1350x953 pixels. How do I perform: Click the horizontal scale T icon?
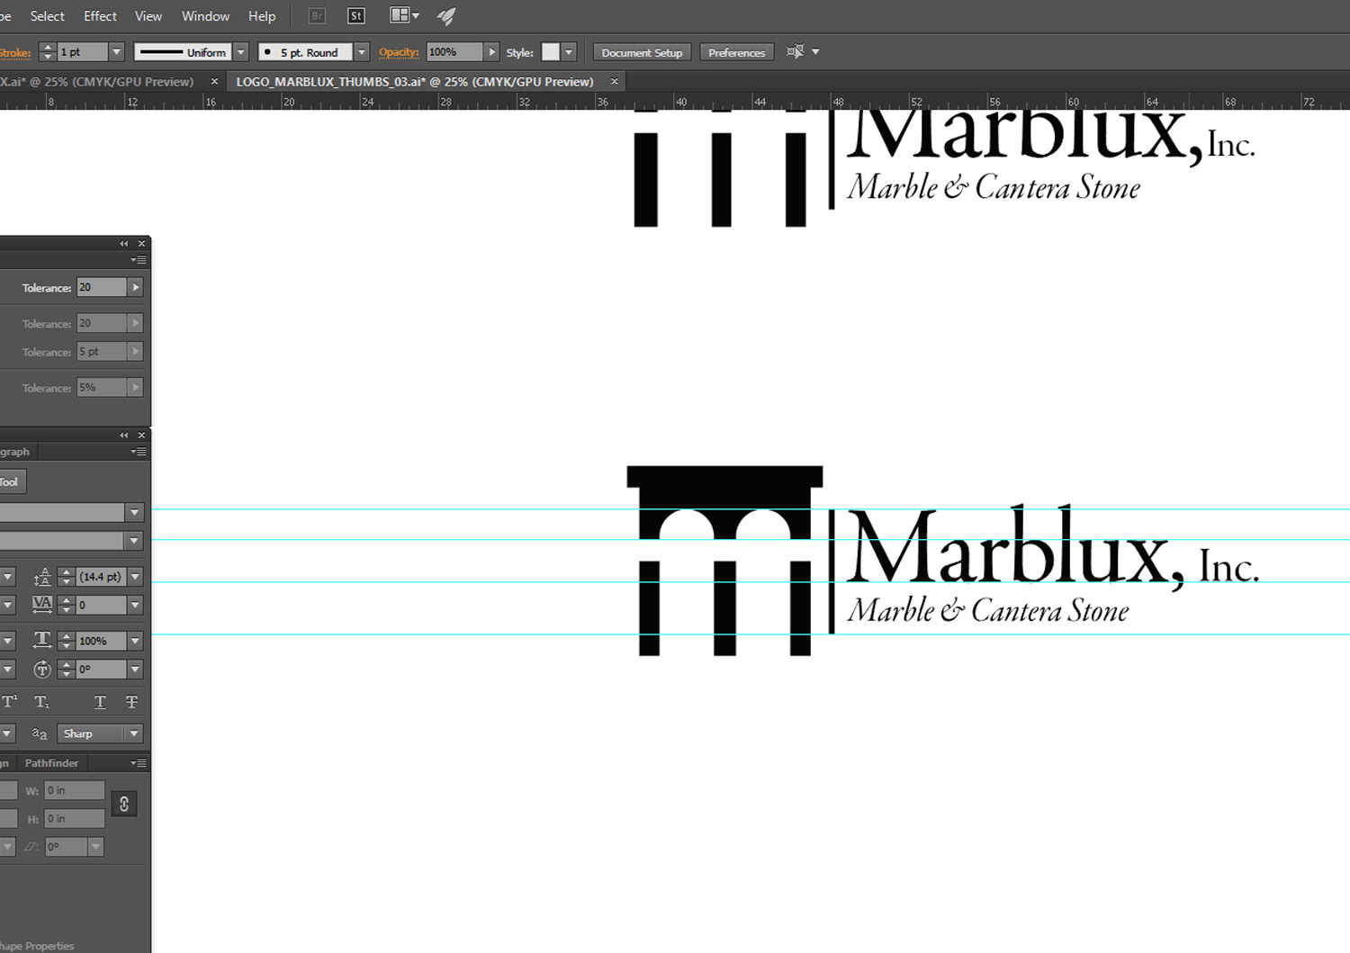pos(42,641)
